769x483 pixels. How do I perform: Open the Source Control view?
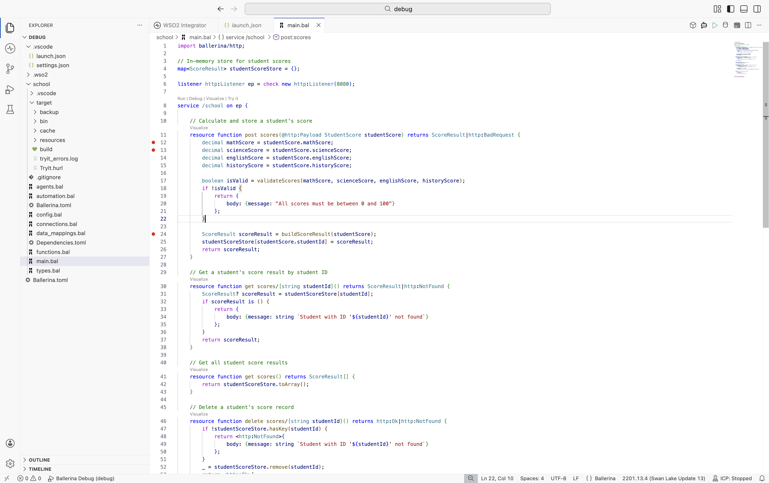click(x=10, y=69)
